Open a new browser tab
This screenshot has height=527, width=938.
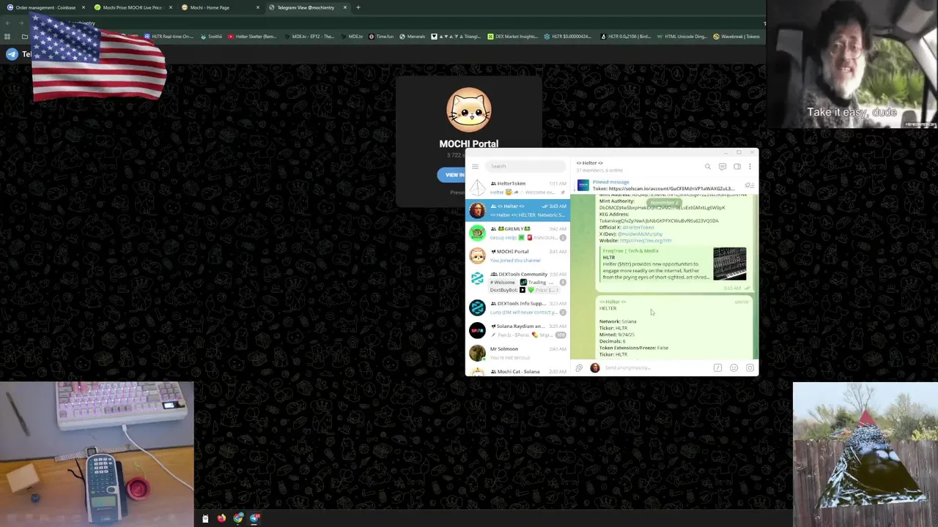[x=358, y=7]
